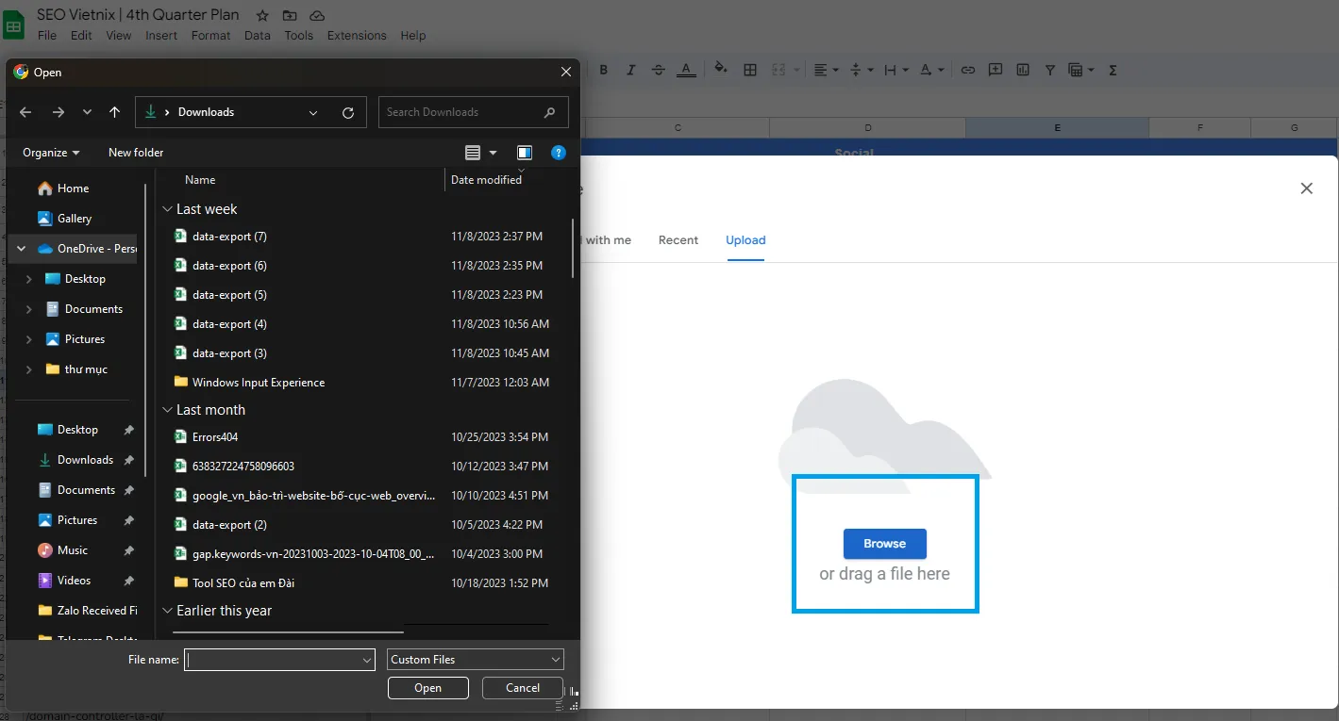The width and height of the screenshot is (1339, 721).
Task: Select the file data-export (7)
Action: pyautogui.click(x=229, y=237)
